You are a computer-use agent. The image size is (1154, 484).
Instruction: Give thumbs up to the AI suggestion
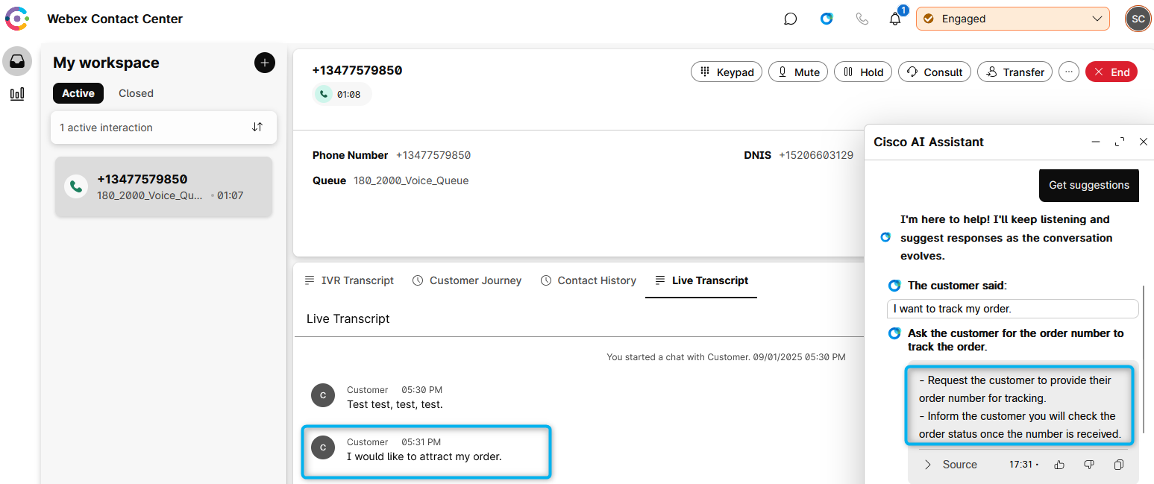1059,465
